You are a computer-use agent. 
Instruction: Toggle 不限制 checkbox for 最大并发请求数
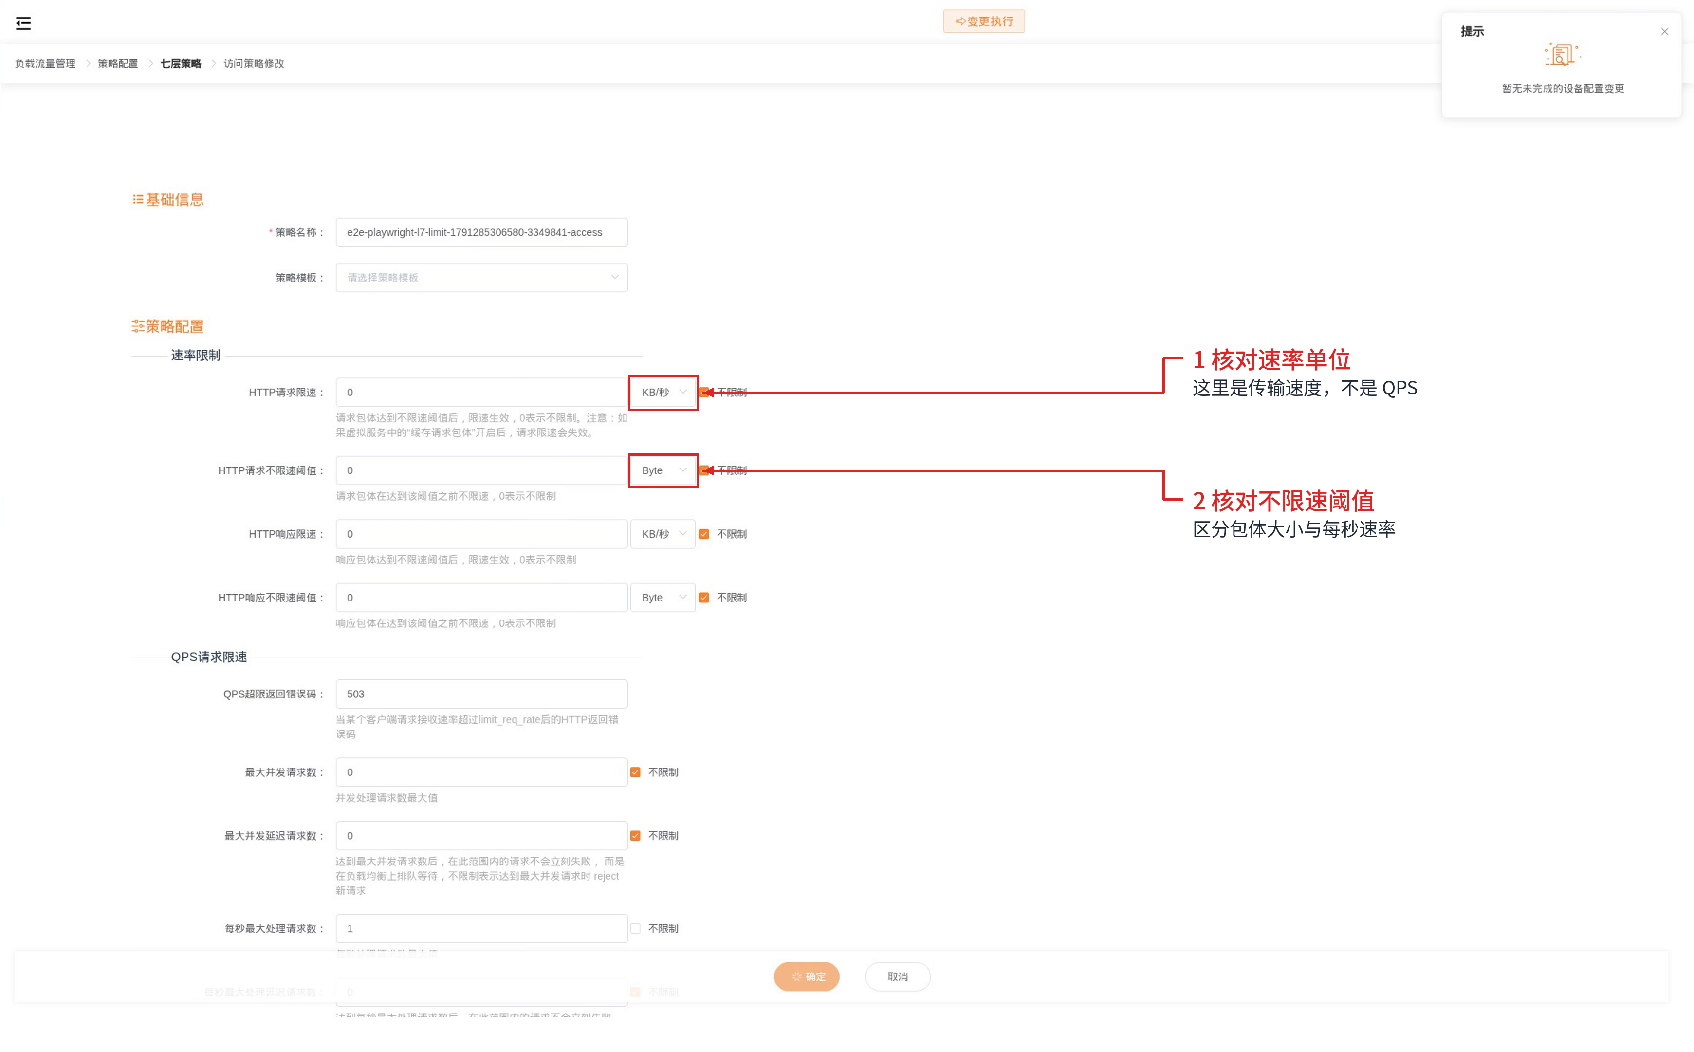click(635, 772)
